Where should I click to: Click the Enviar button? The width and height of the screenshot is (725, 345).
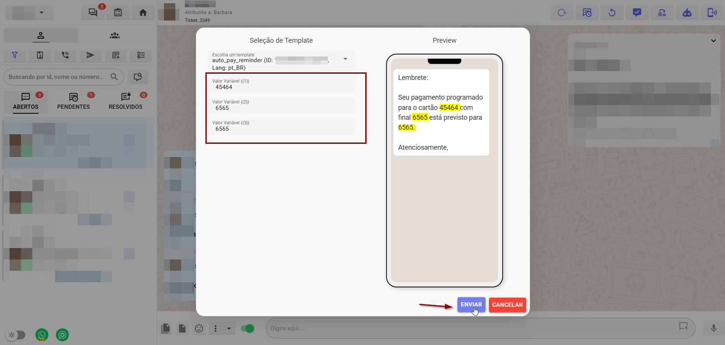click(471, 304)
